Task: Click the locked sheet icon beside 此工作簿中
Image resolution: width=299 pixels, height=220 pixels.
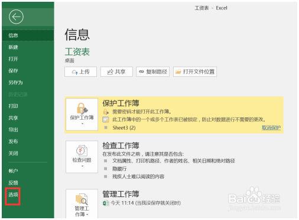Action: (106, 120)
